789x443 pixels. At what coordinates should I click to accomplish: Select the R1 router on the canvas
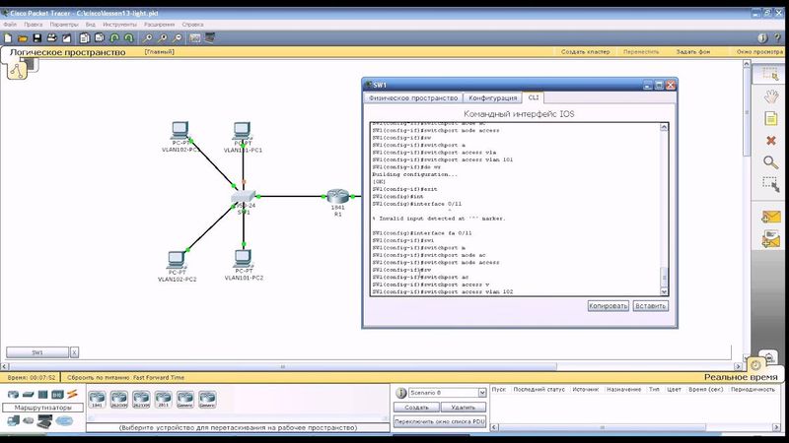pos(337,196)
